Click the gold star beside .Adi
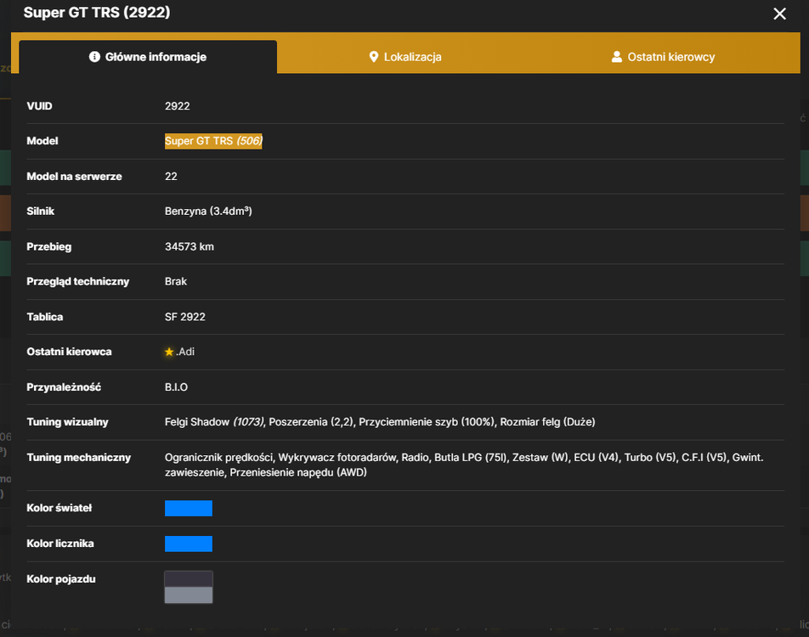 point(169,352)
